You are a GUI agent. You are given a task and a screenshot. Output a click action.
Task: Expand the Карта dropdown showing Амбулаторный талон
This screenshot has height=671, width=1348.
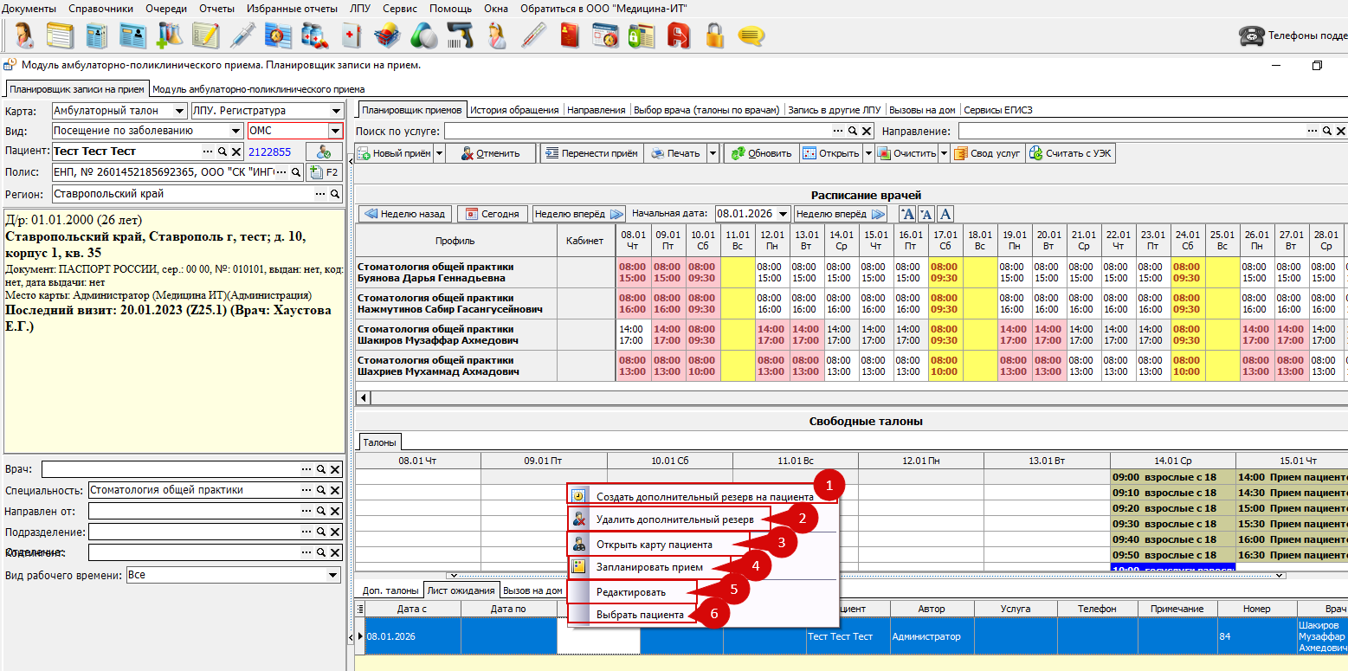click(179, 111)
